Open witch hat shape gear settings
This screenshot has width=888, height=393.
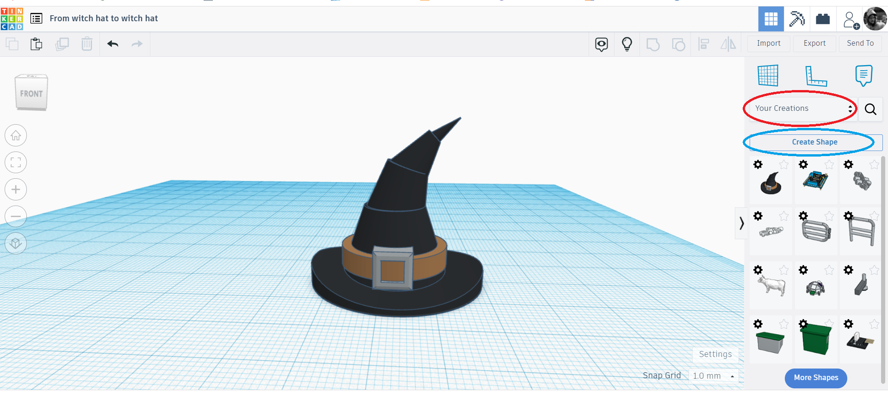point(758,164)
